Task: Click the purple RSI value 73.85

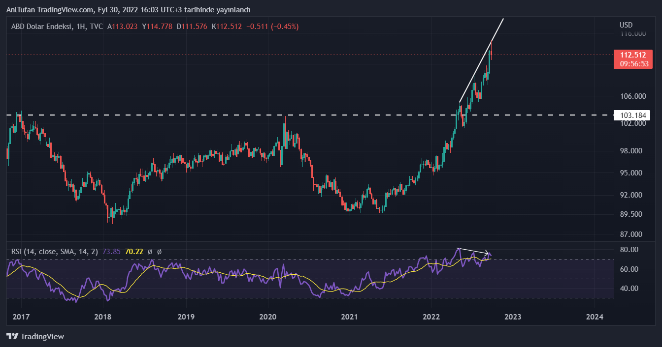Action: [111, 252]
